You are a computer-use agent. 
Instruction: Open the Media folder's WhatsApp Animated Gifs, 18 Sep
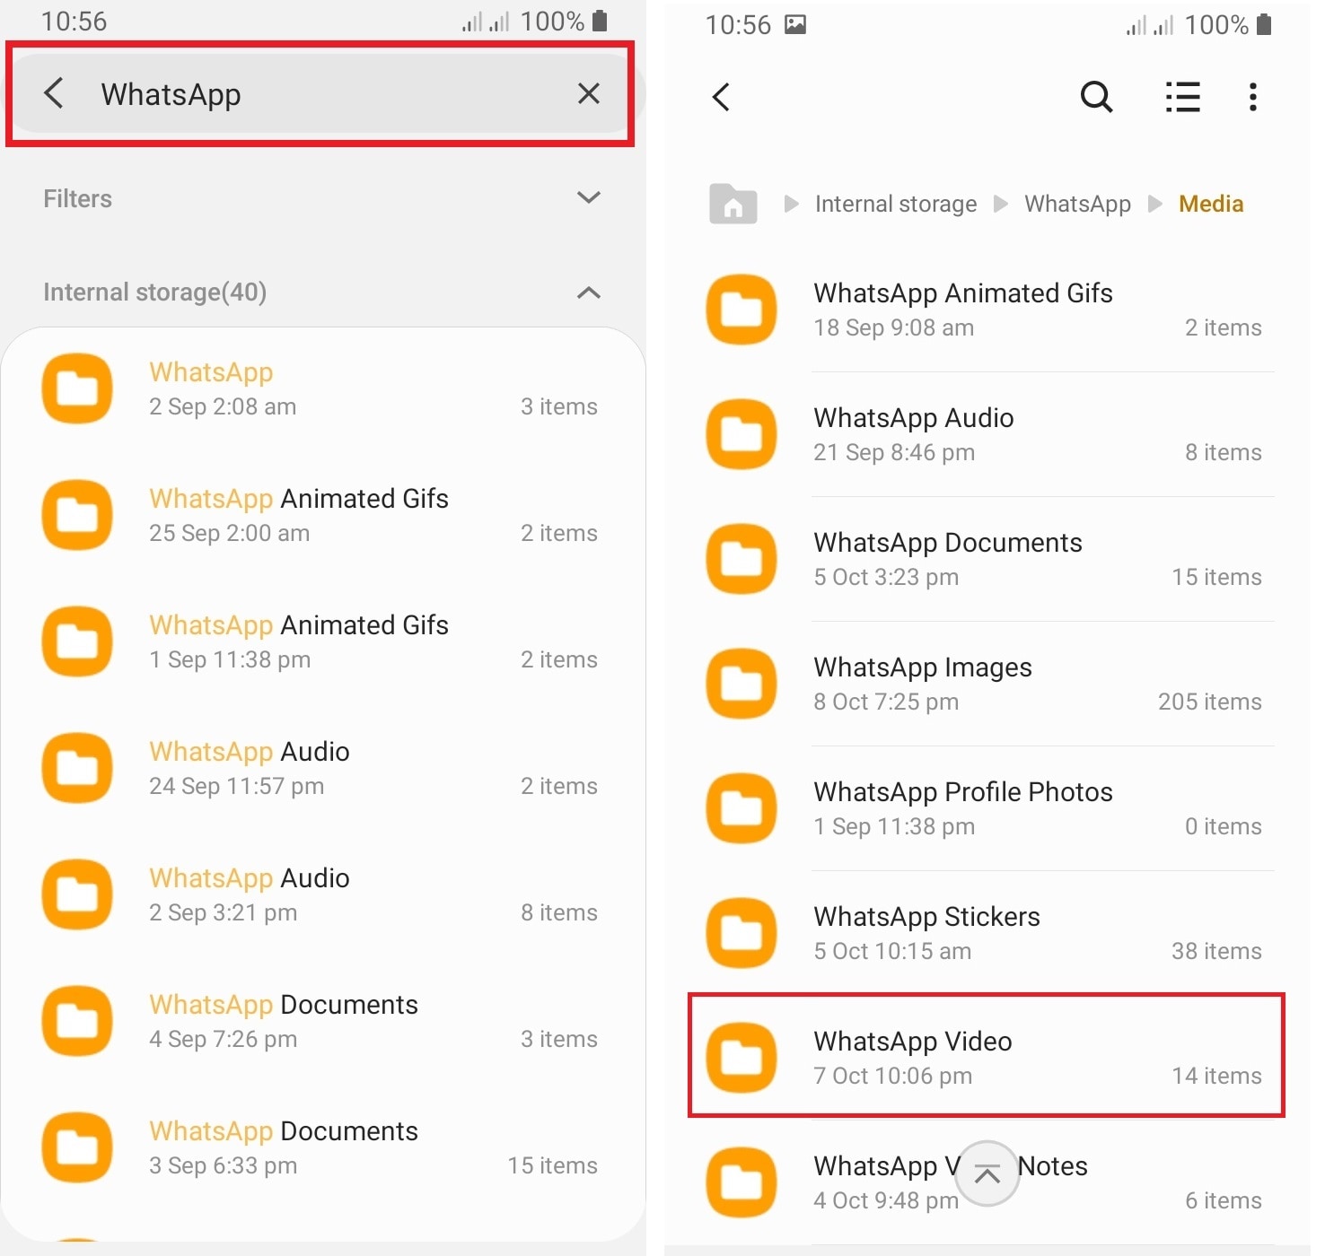986,310
